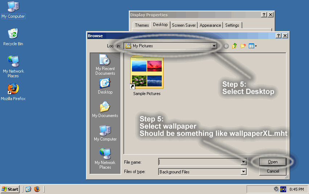Select Desktop in the places bar

105,86
